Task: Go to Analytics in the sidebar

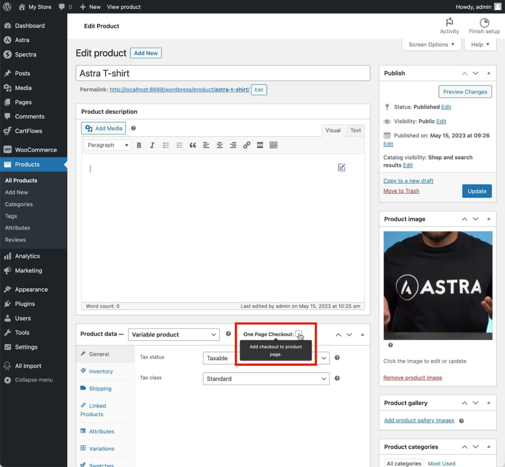Action: point(34,256)
